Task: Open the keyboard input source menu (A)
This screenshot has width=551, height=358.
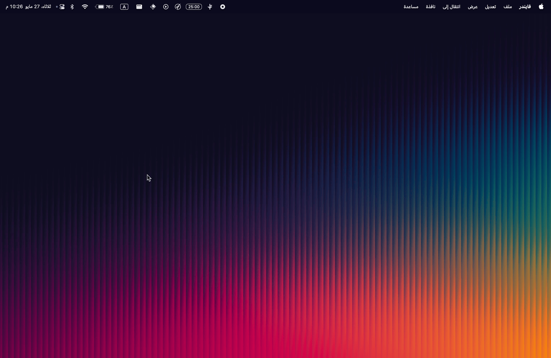Action: (x=124, y=7)
